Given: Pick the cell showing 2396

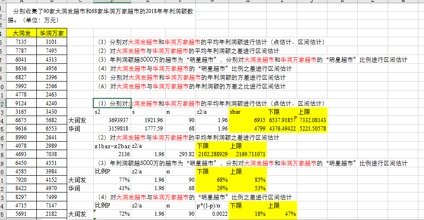Looking at the screenshot, I should (52, 77).
